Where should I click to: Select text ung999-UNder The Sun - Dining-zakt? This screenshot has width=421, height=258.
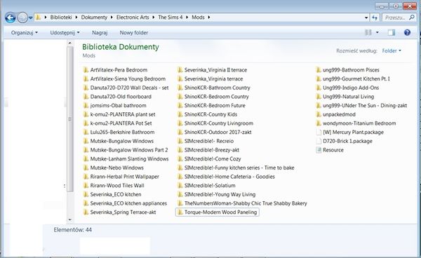click(x=365, y=105)
